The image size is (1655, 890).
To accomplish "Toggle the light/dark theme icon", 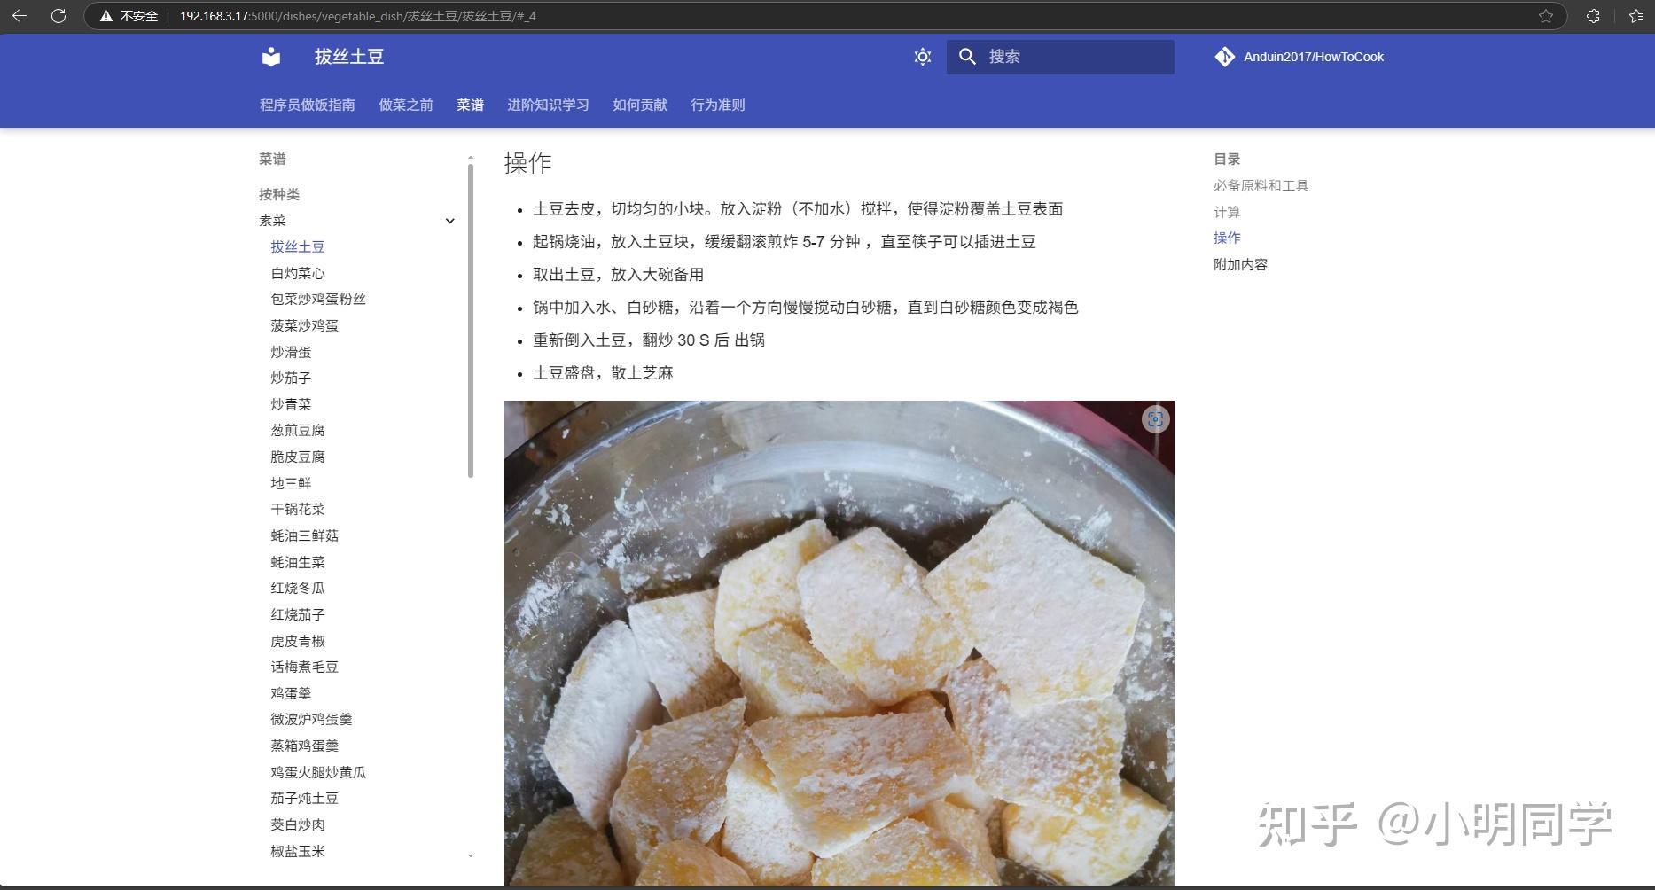I will tap(923, 57).
